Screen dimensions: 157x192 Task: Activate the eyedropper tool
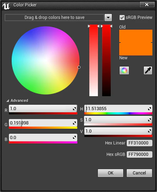(148, 70)
